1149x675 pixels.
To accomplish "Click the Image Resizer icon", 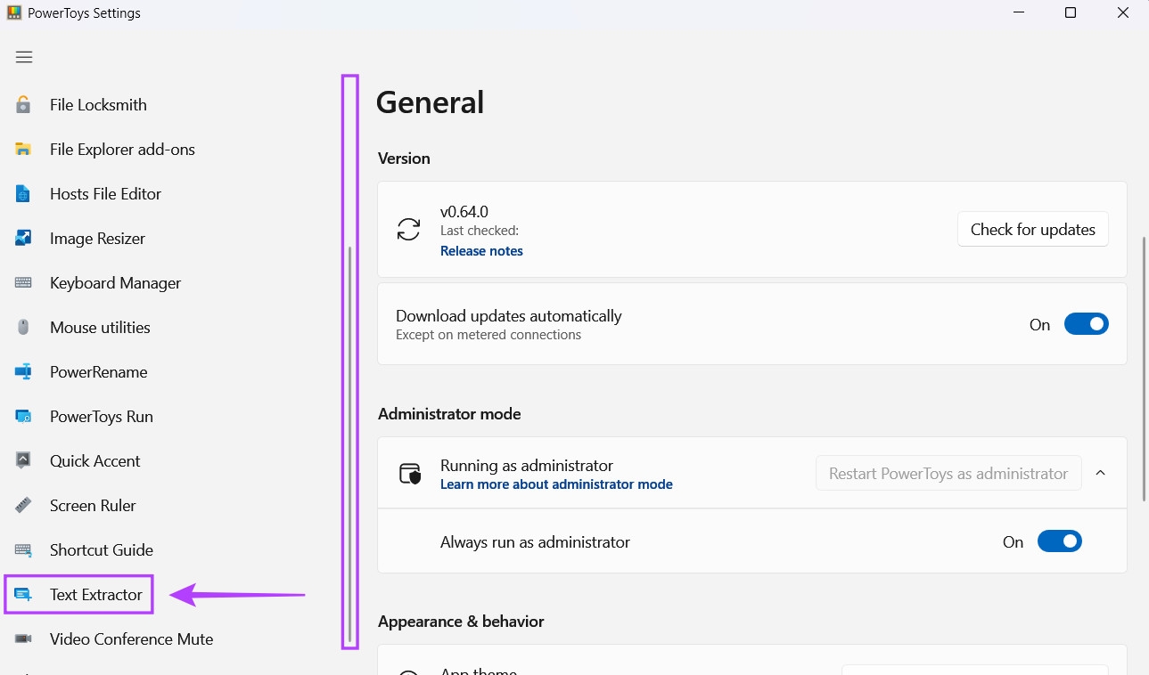I will click(x=23, y=238).
